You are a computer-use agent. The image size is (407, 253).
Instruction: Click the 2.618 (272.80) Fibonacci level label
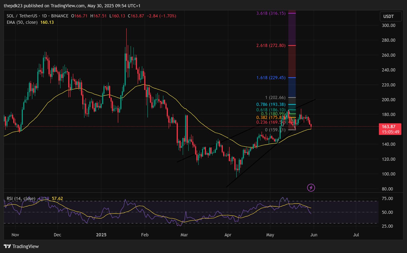coord(271,45)
